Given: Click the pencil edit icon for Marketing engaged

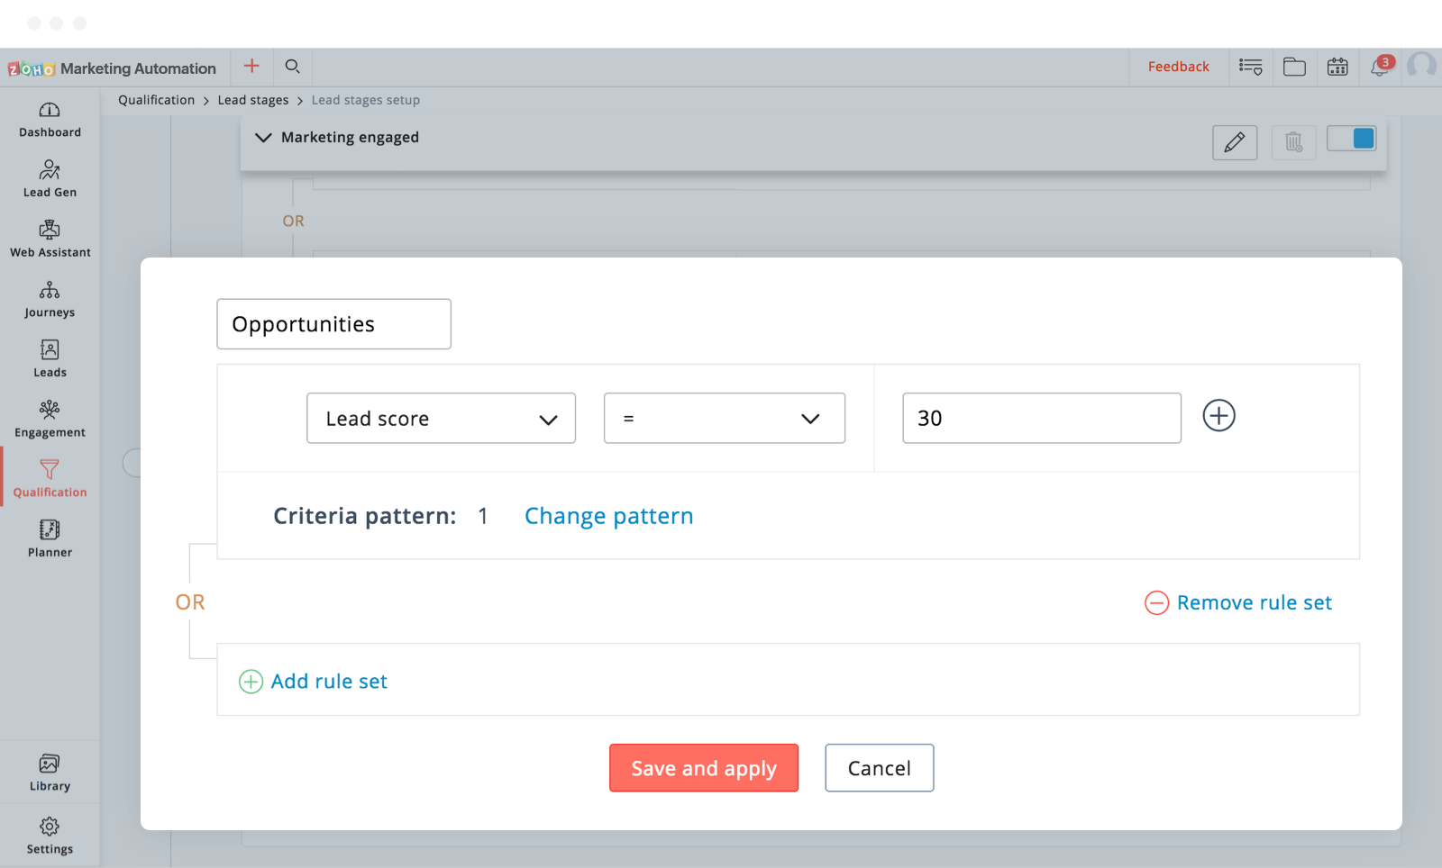Looking at the screenshot, I should tap(1235, 142).
